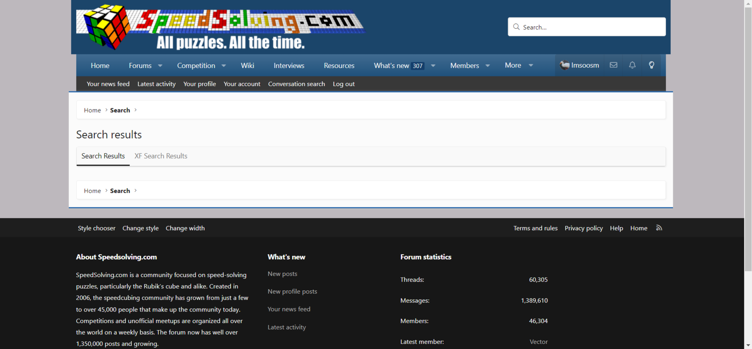Open latest member Vector's profile

coord(539,342)
